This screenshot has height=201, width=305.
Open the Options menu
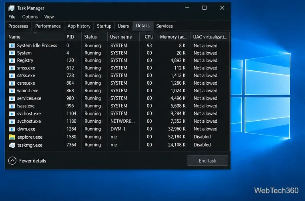tap(30, 17)
